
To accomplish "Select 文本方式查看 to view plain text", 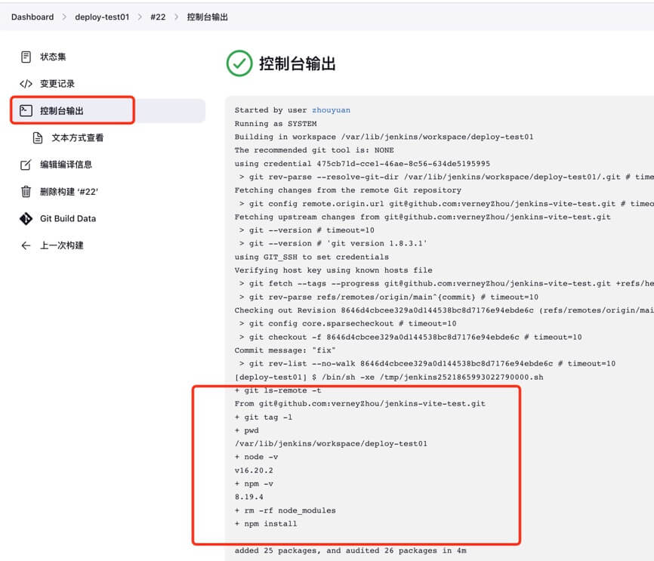I will pyautogui.click(x=77, y=138).
